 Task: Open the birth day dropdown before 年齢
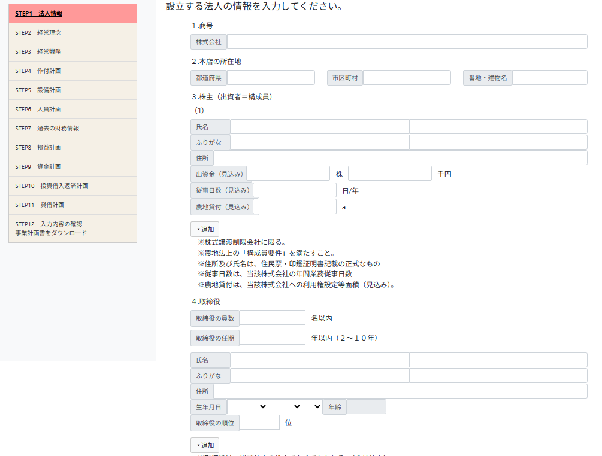312,407
